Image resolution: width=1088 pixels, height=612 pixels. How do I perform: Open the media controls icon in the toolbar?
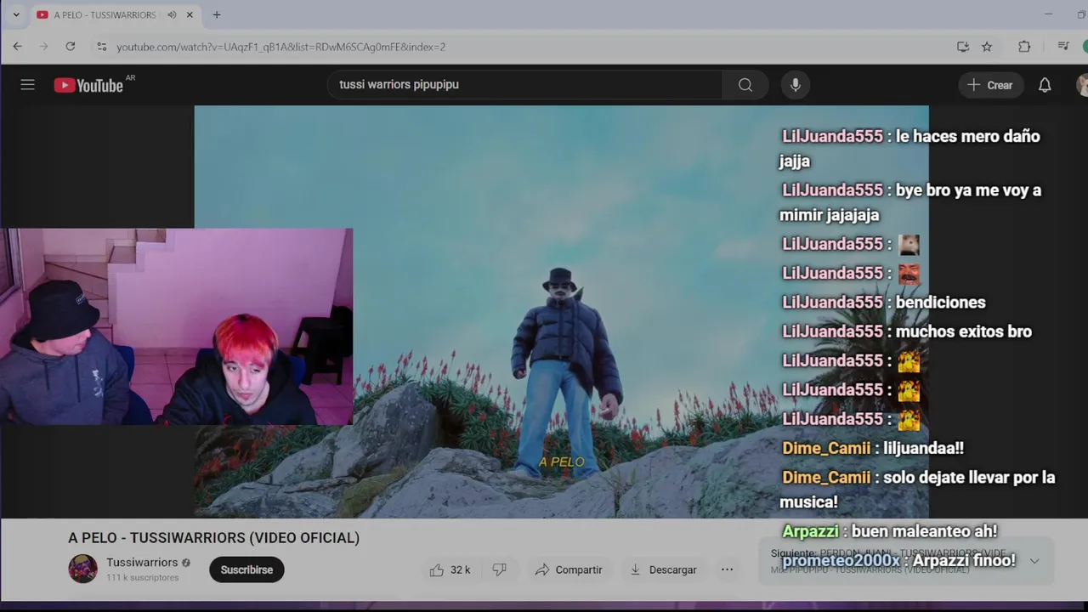pos(1063,47)
